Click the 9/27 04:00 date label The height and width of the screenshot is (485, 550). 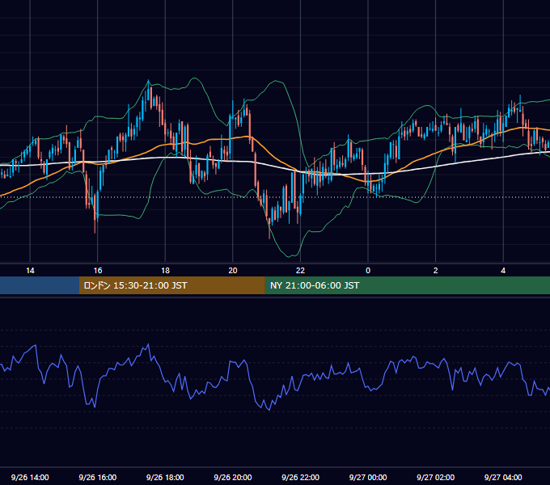pos(503,477)
